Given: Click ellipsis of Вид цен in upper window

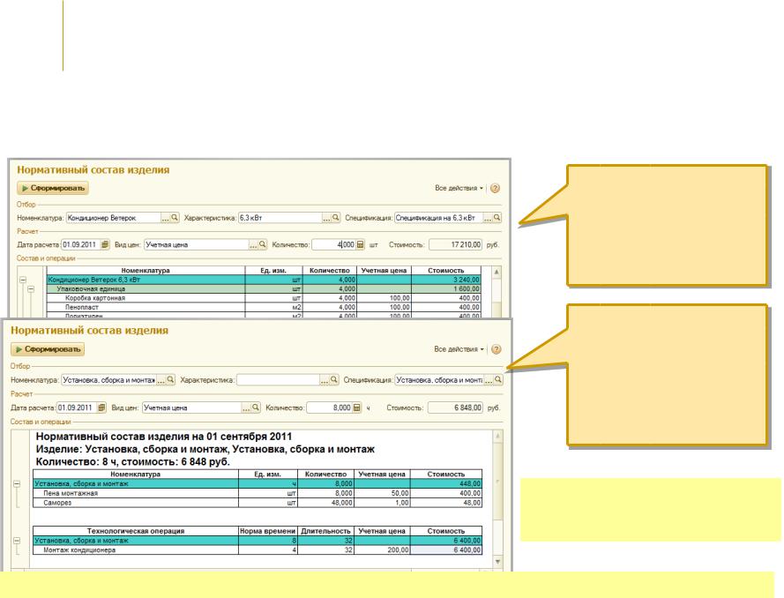Looking at the screenshot, I should (253, 245).
